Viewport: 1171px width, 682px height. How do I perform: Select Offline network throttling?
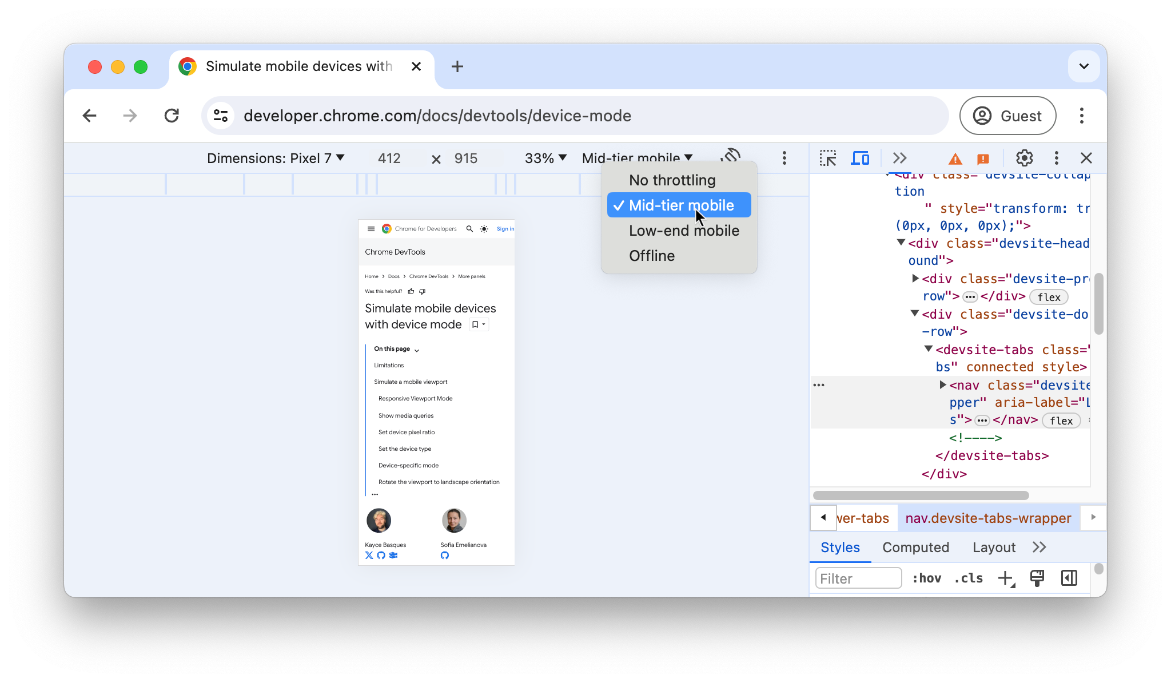(x=651, y=255)
